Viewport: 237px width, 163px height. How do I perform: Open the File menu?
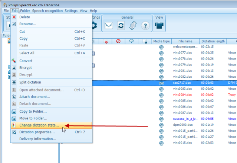click(x=6, y=11)
